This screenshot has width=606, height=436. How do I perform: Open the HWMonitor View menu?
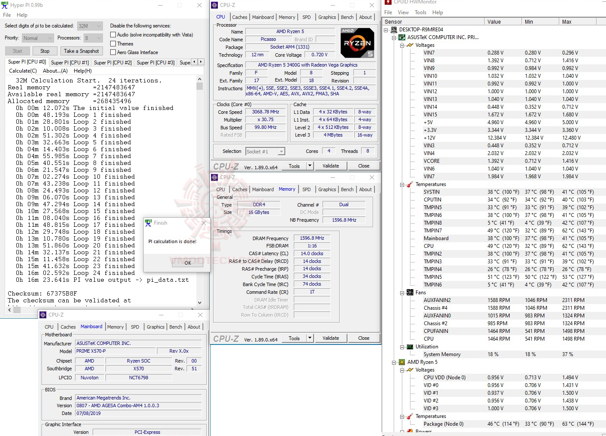pyautogui.click(x=403, y=12)
